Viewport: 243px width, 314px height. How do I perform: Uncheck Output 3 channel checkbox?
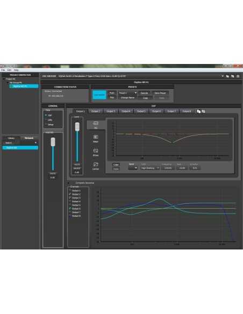pos(70,198)
